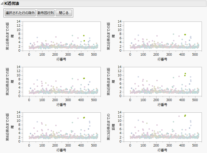Click 行番号 x-axis label under 第8近傍点 plot

[61, 150]
